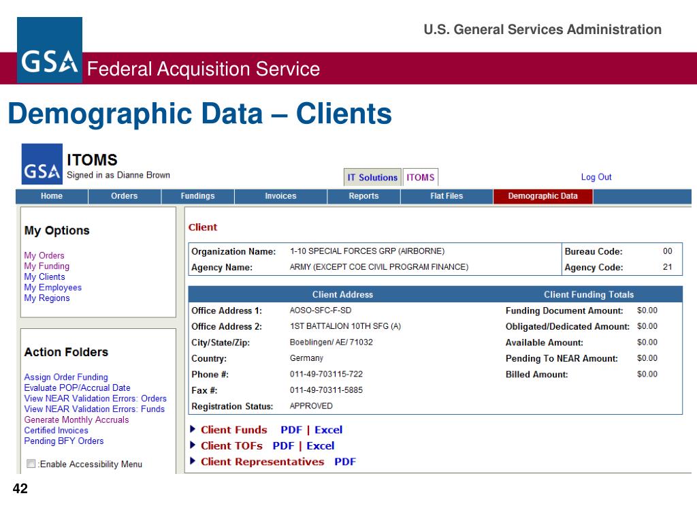Click the GSA logo in slide header
697x523 pixels.
(49, 50)
